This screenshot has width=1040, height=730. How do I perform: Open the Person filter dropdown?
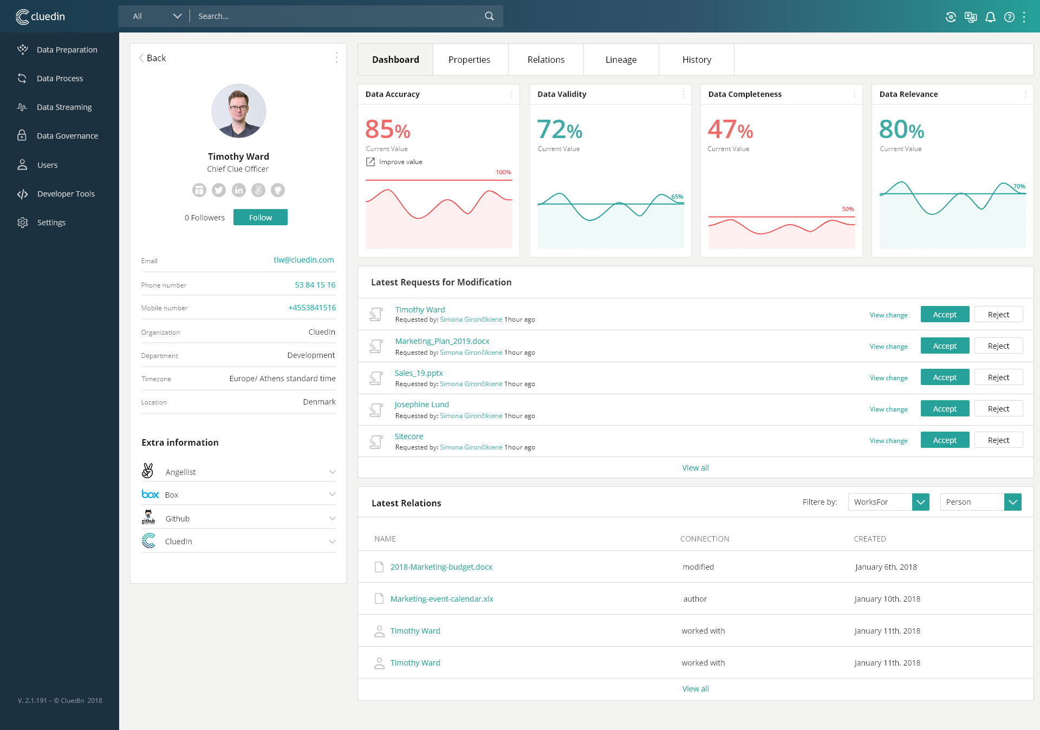[1012, 502]
